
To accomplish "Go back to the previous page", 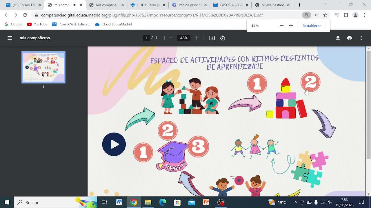I will coord(6,15).
